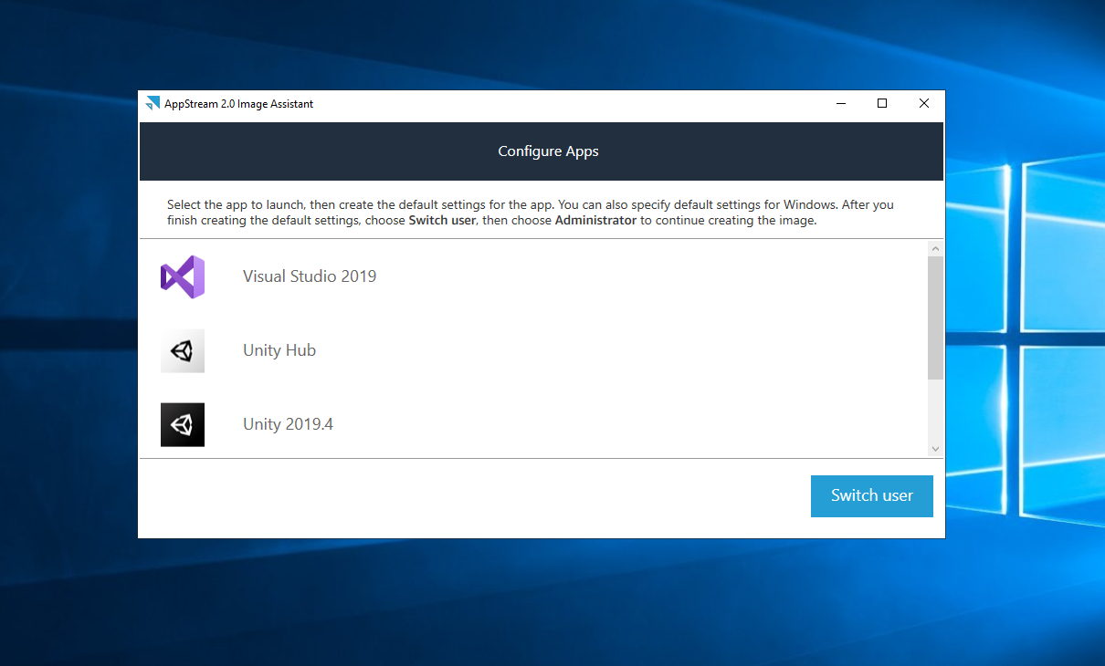Maximize the Image Assistant window
Image resolution: width=1105 pixels, height=666 pixels.
[x=882, y=104]
